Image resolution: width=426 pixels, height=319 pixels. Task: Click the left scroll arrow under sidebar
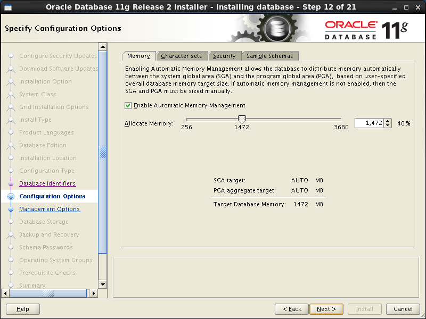tap(5, 293)
